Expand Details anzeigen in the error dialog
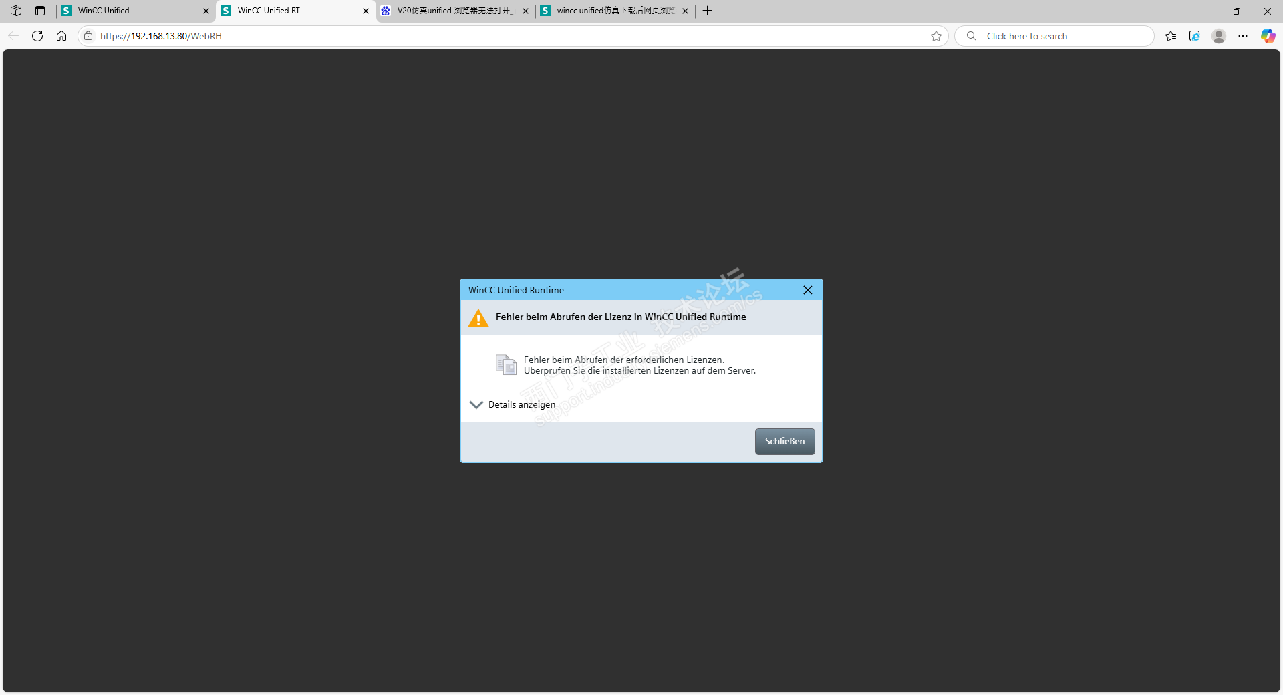Screen dimensions: 1283x695 click(513, 404)
